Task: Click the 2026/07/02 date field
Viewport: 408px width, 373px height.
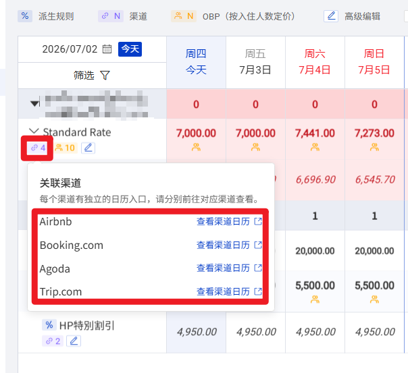Action: point(70,49)
